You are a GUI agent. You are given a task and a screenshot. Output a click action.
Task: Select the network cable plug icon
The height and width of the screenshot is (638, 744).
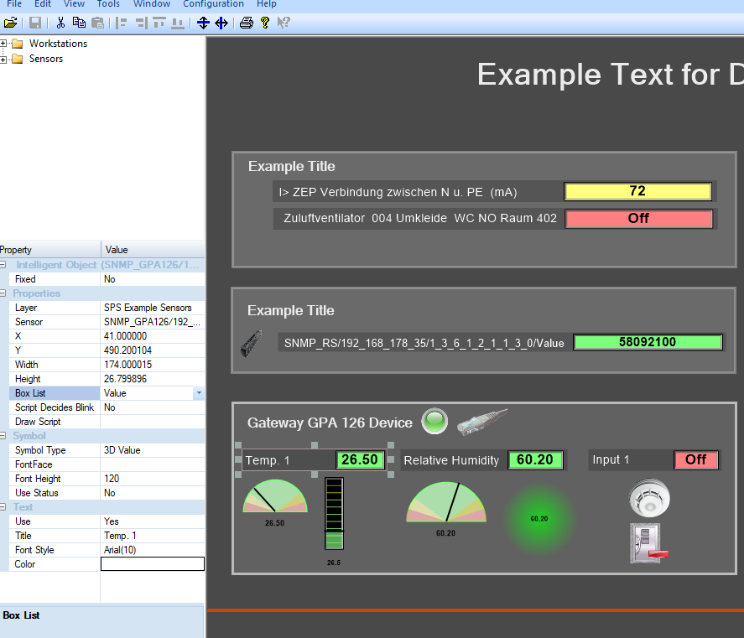click(x=482, y=422)
